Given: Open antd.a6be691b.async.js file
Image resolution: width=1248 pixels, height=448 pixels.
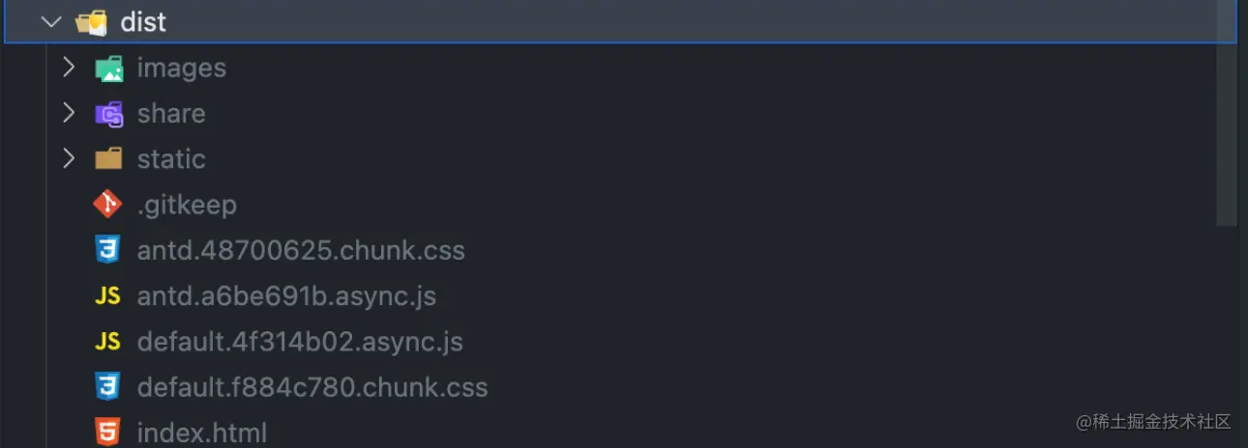Looking at the screenshot, I should (286, 296).
